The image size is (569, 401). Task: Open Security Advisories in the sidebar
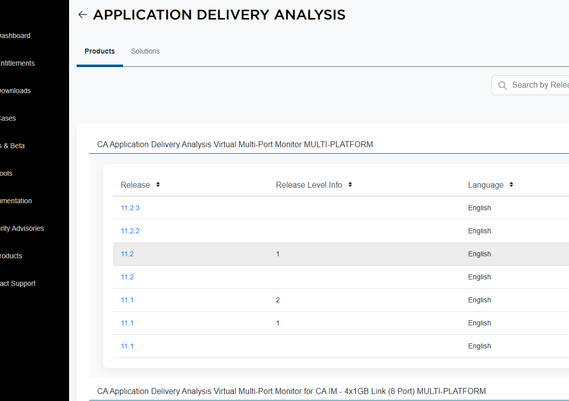(x=22, y=228)
